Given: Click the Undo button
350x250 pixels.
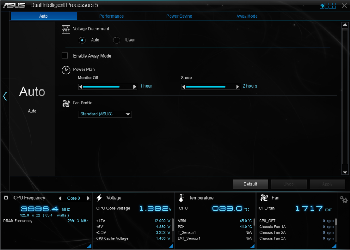Looking at the screenshot, I should [289, 184].
